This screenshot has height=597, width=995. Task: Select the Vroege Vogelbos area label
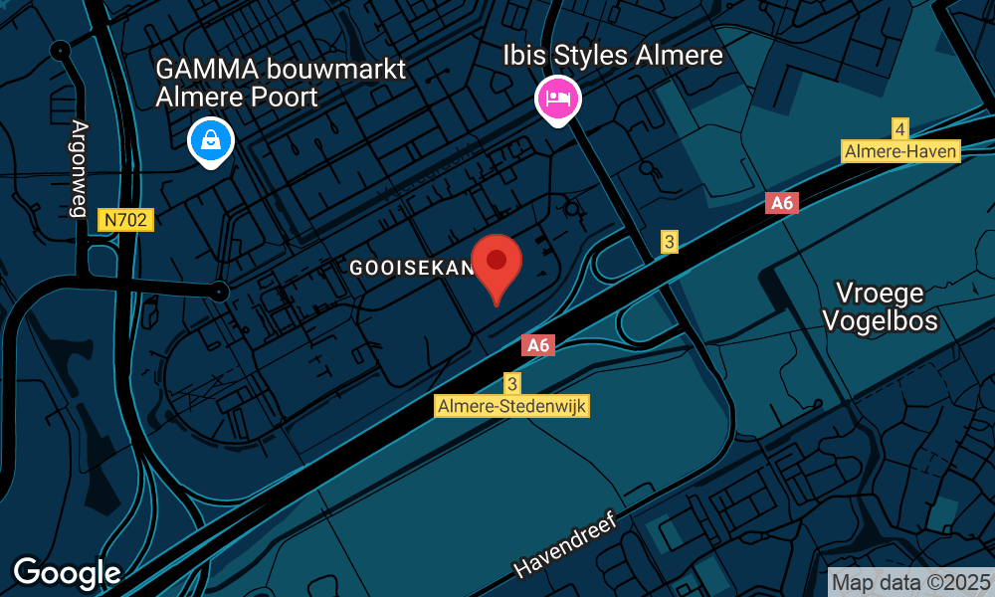pyautogui.click(x=881, y=307)
